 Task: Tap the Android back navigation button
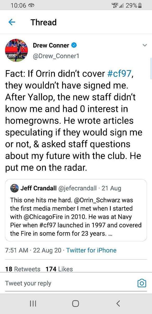coord(118,304)
